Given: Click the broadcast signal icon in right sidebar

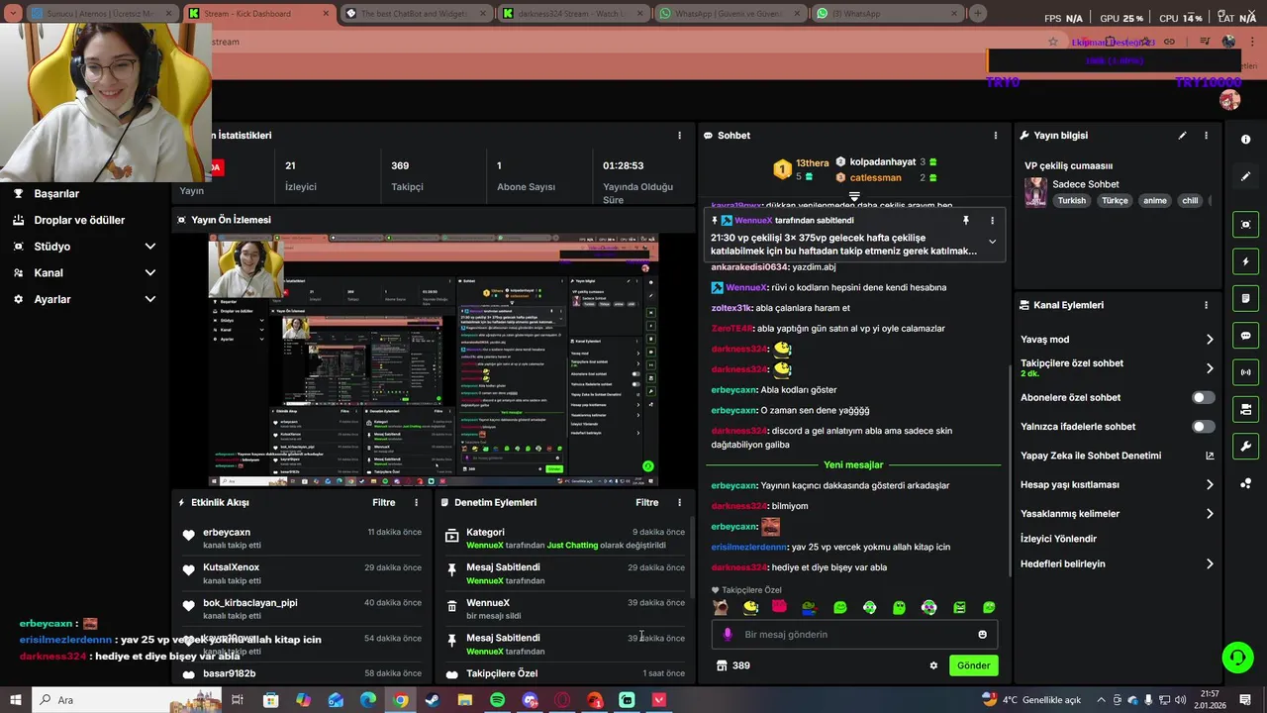Looking at the screenshot, I should pyautogui.click(x=1245, y=372).
